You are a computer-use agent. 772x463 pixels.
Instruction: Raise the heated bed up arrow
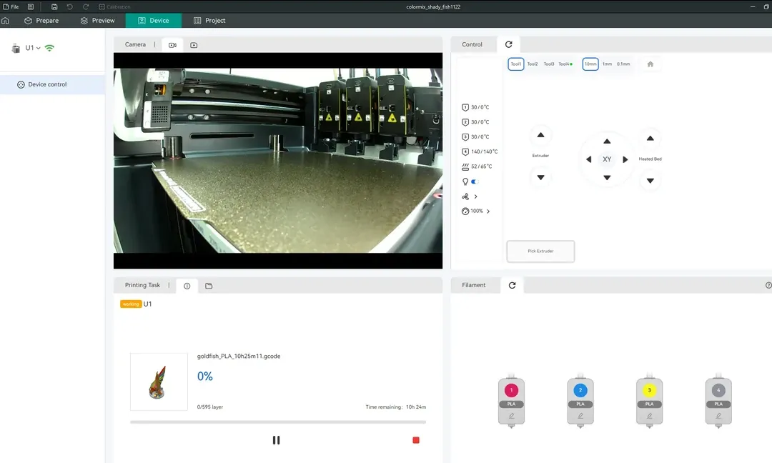point(650,139)
